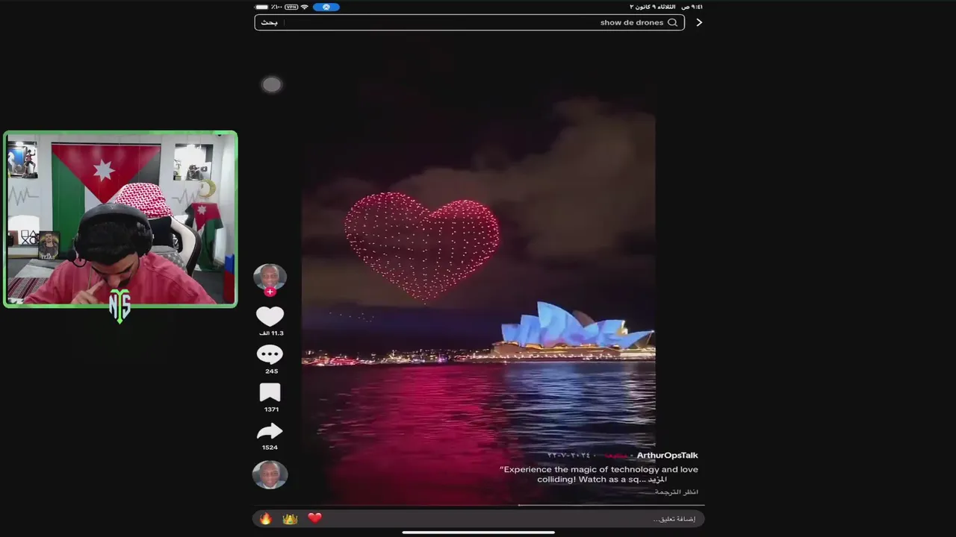Send the red heart emoji reaction

point(314,518)
